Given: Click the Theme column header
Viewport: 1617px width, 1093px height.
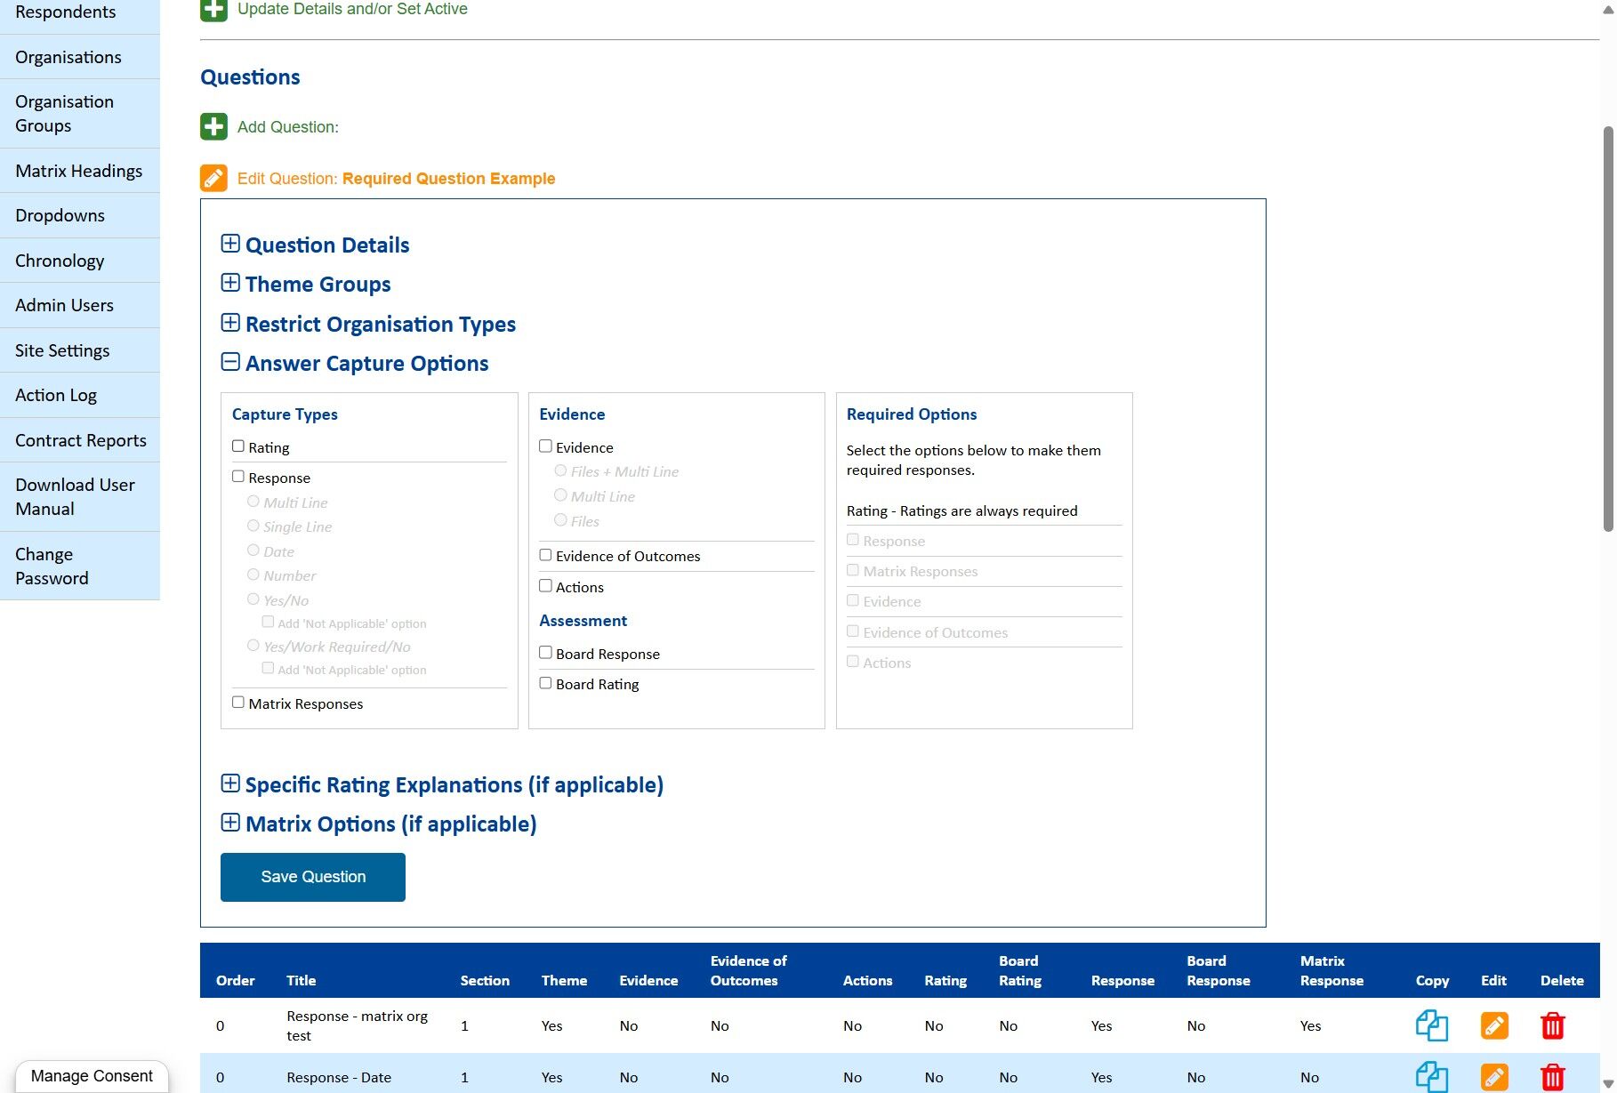Looking at the screenshot, I should tap(564, 980).
